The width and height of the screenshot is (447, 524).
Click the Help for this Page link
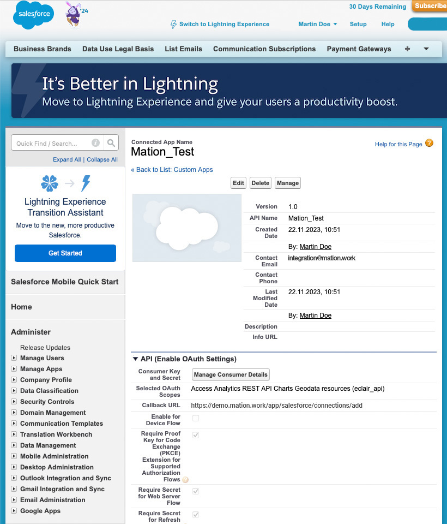(398, 144)
